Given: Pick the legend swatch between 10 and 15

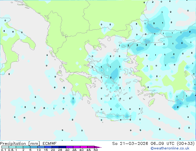Looking at the screenshot, I should pos(41,147).
